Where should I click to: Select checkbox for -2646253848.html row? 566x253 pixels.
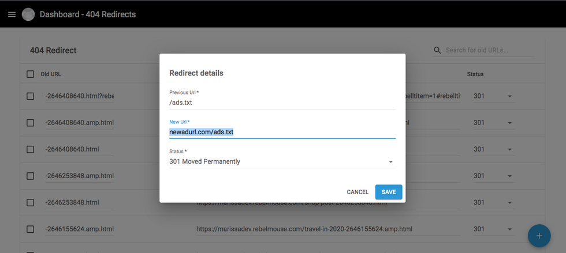click(x=31, y=202)
